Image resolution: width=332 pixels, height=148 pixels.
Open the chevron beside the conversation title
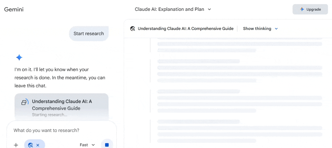(x=210, y=9)
